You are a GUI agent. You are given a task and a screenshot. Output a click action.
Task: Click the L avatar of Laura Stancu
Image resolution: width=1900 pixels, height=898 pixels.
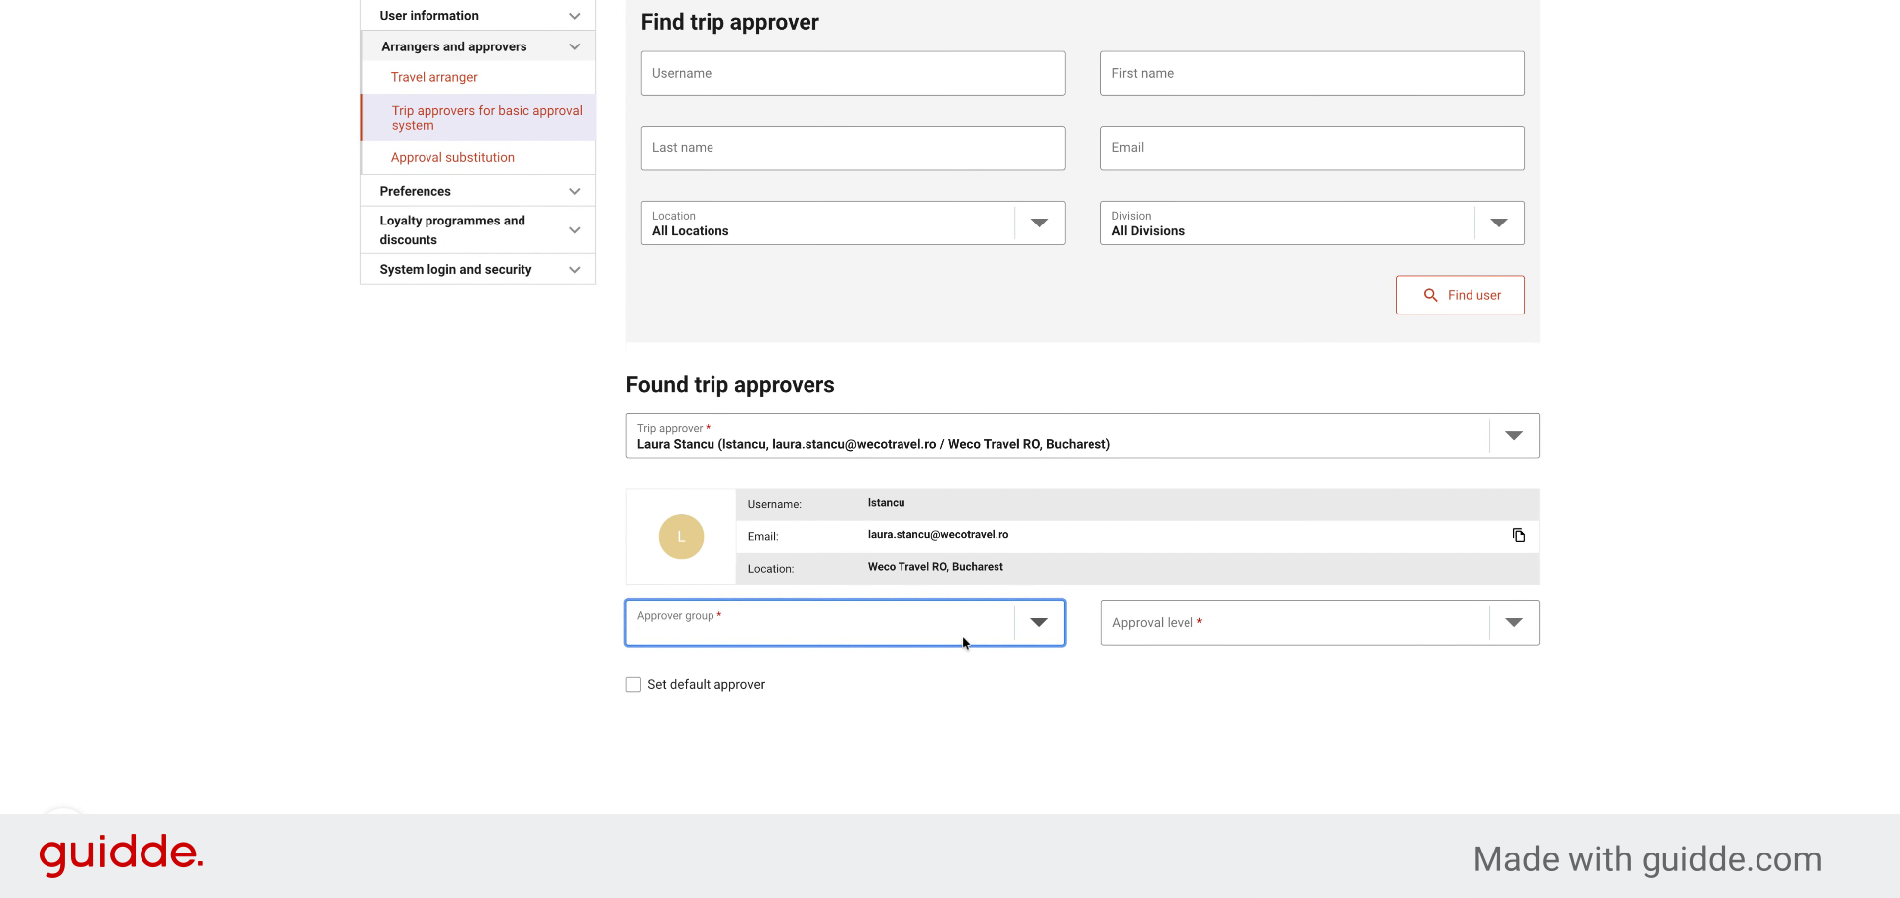click(681, 537)
